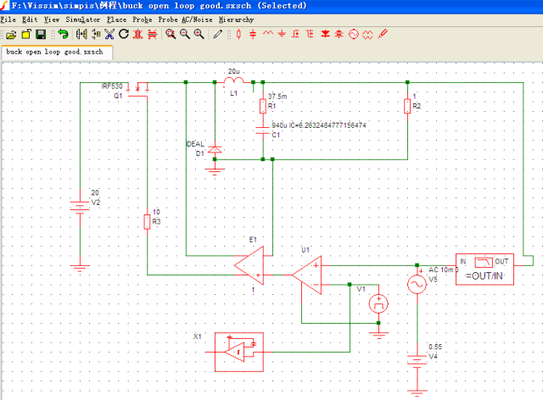543x400 pixels.
Task: Select the =OUT/IN bode probe block
Action: click(484, 269)
